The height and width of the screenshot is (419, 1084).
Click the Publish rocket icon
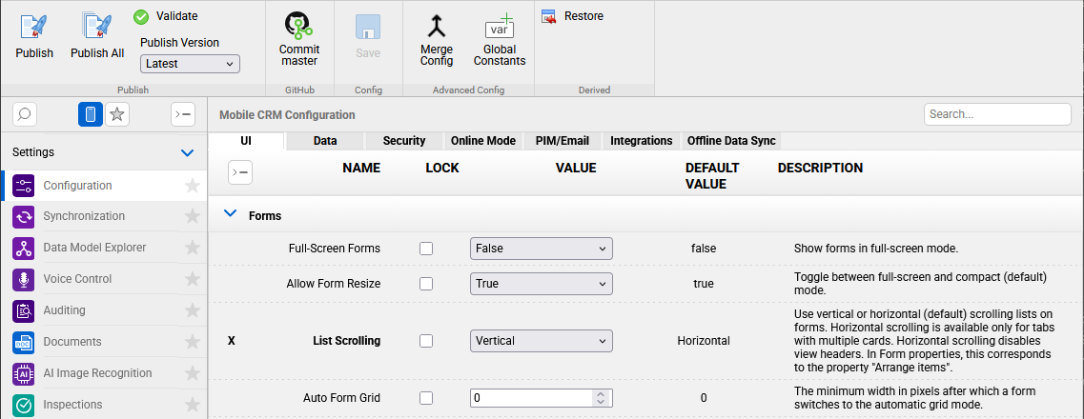[34, 27]
